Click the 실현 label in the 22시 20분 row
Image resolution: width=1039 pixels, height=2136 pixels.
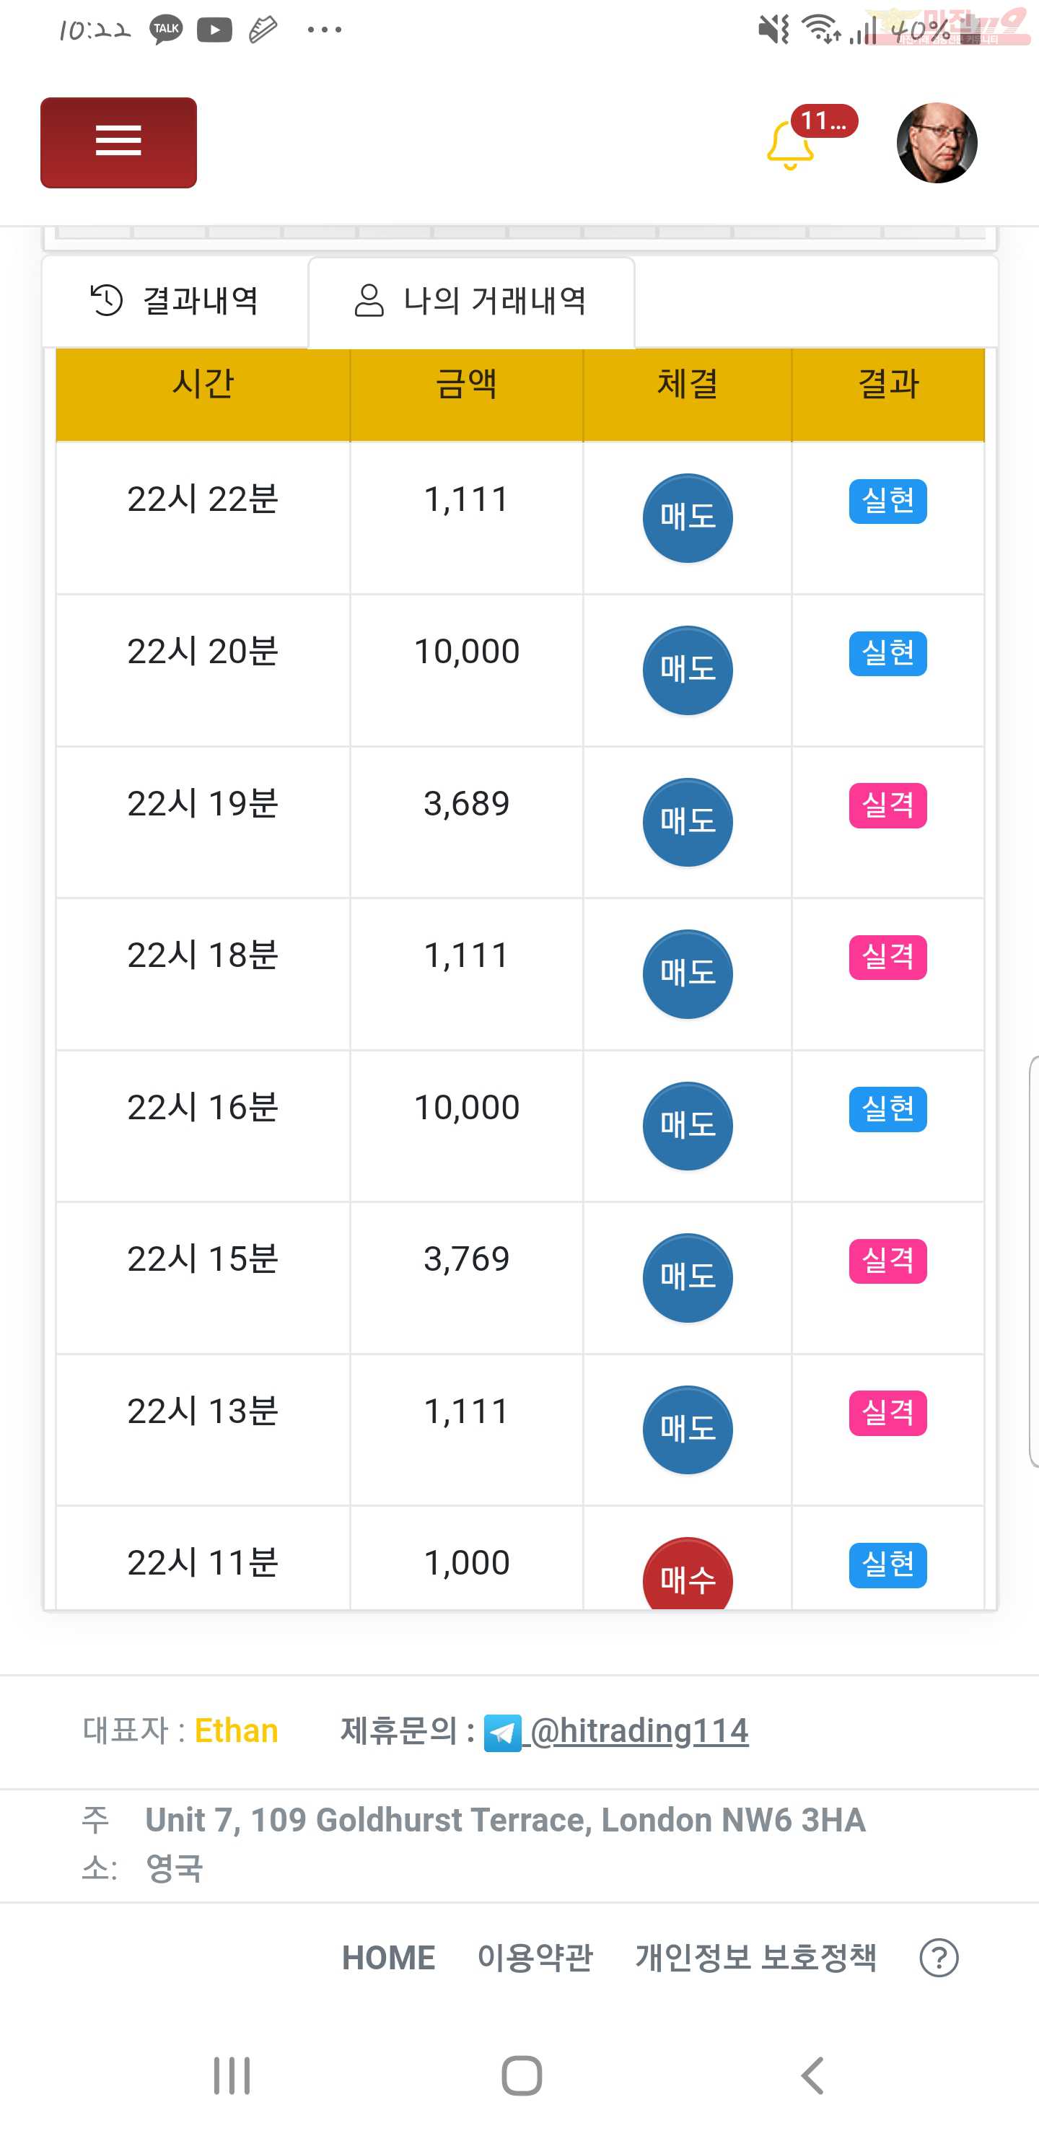(x=887, y=653)
